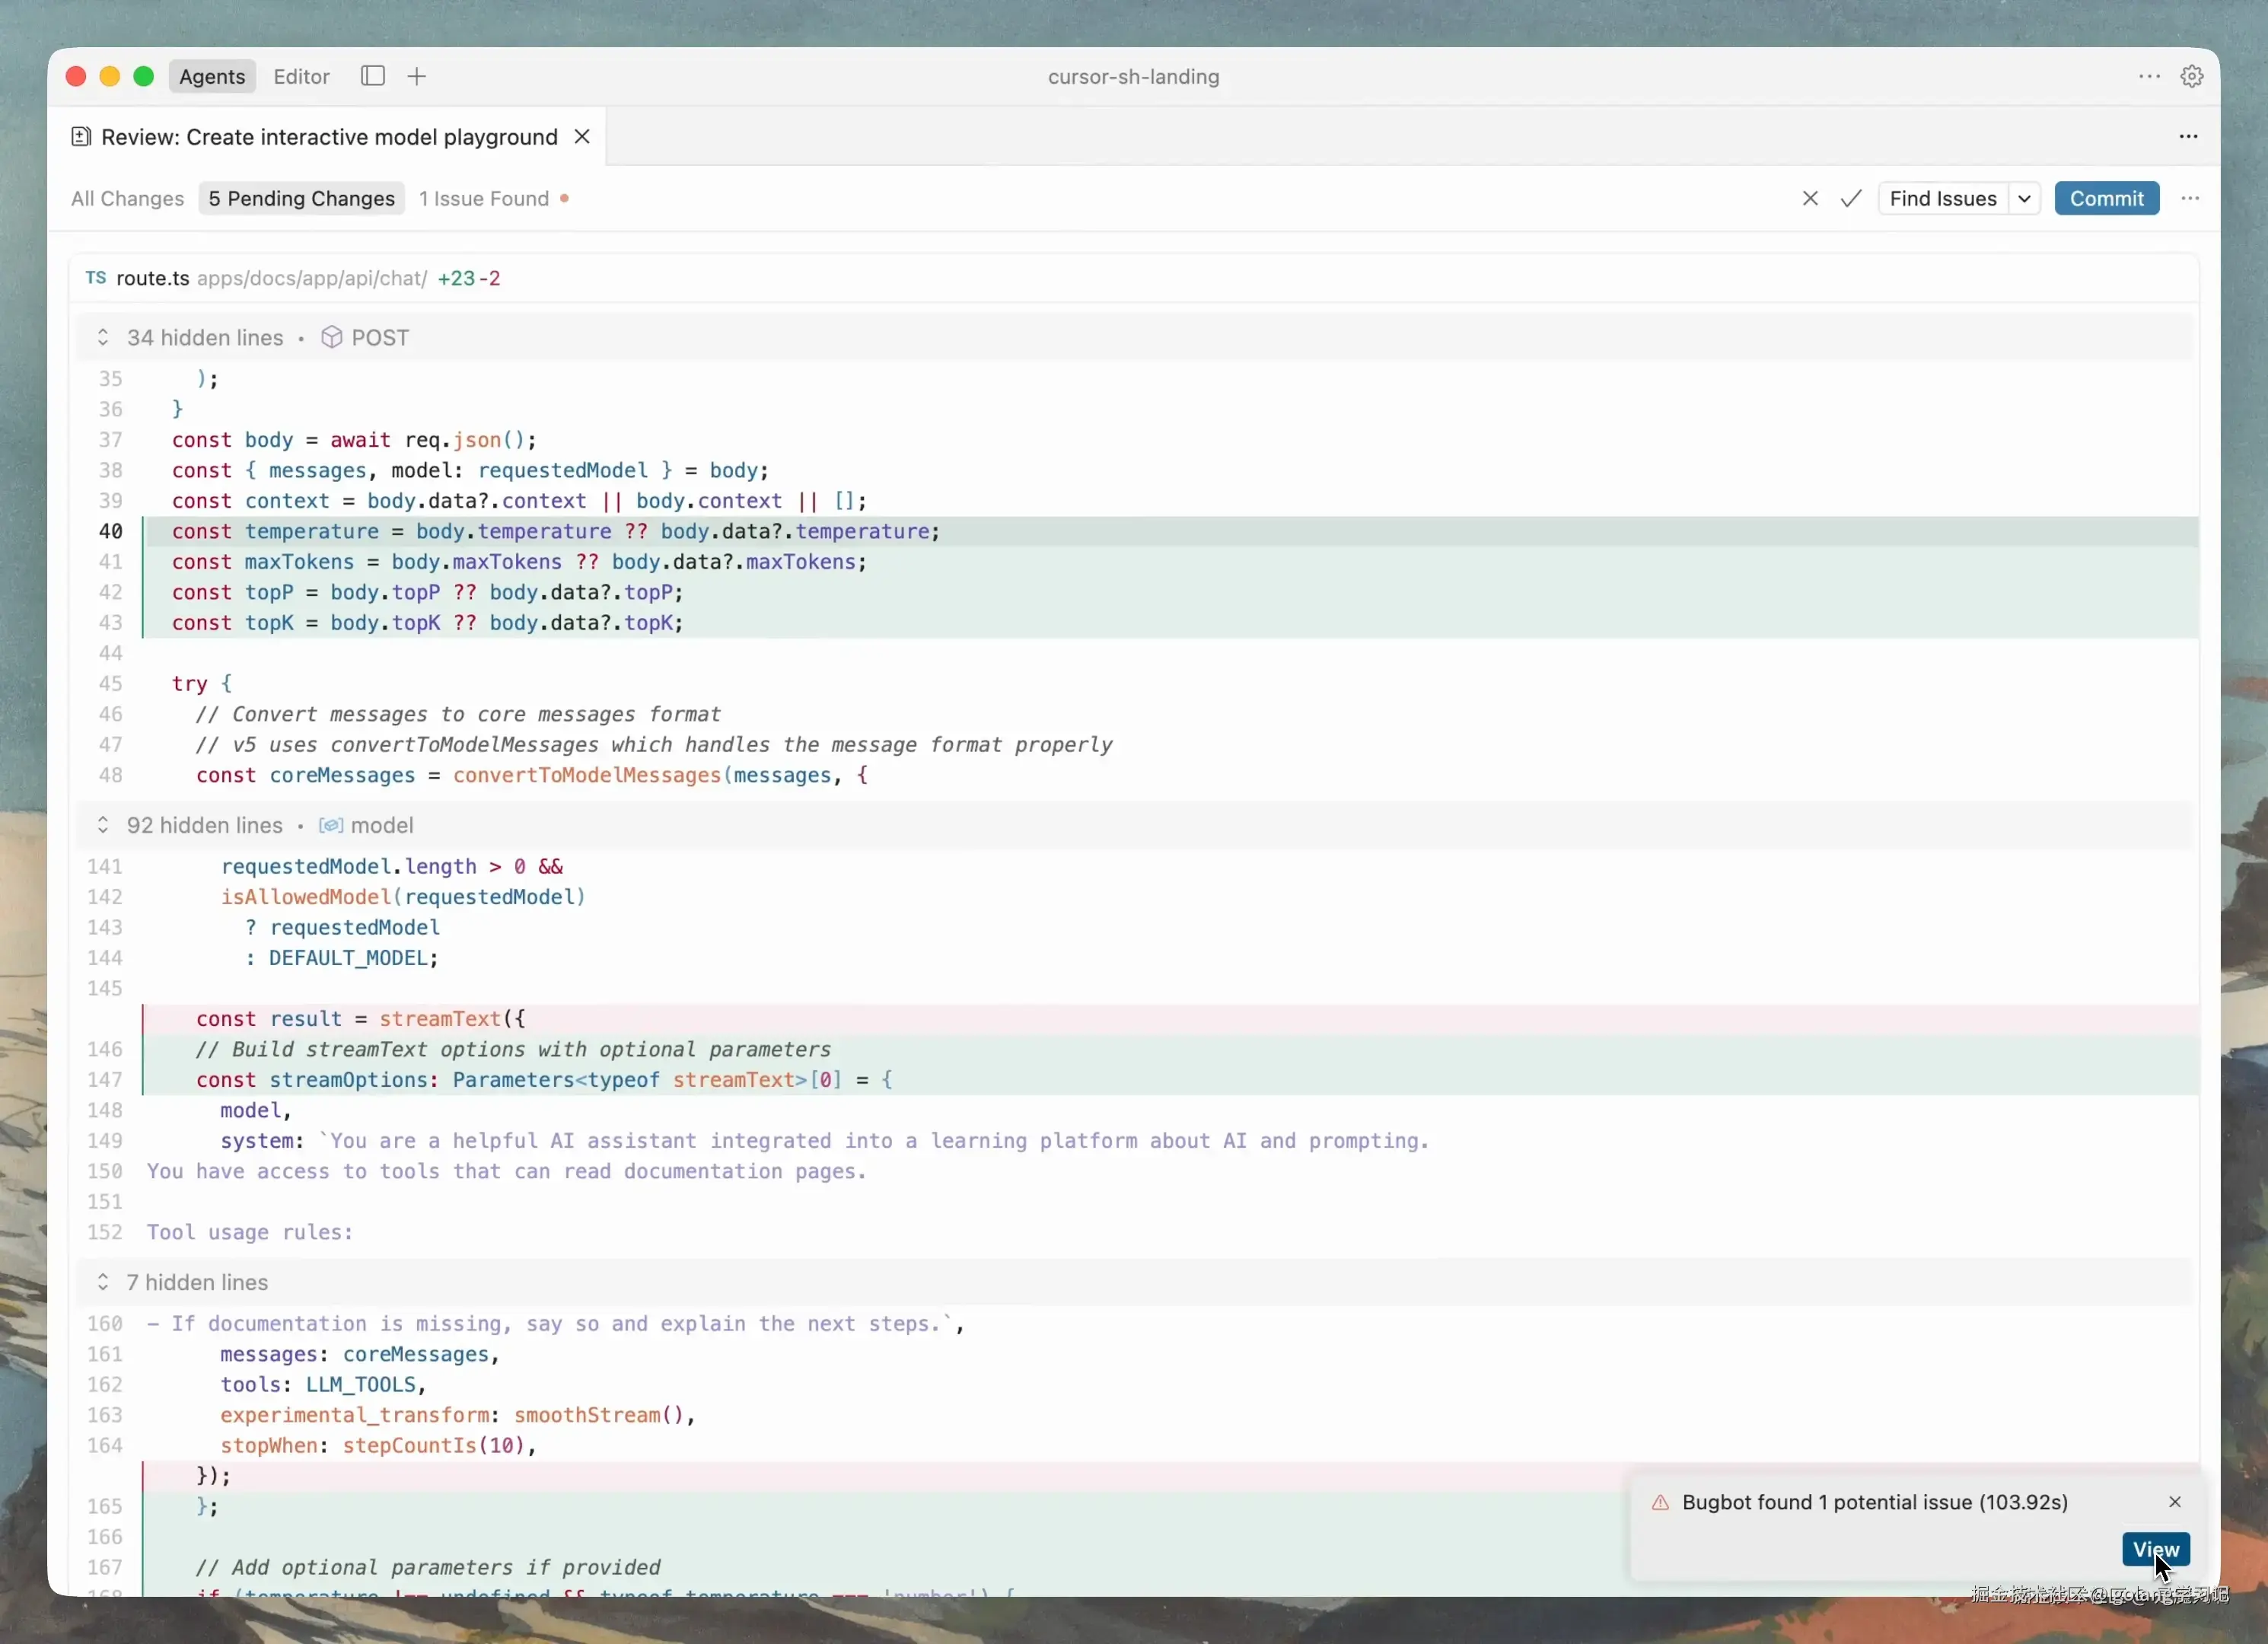Click the warning icon in the Bugbot notification
The width and height of the screenshot is (2268, 1644).
[1661, 1503]
